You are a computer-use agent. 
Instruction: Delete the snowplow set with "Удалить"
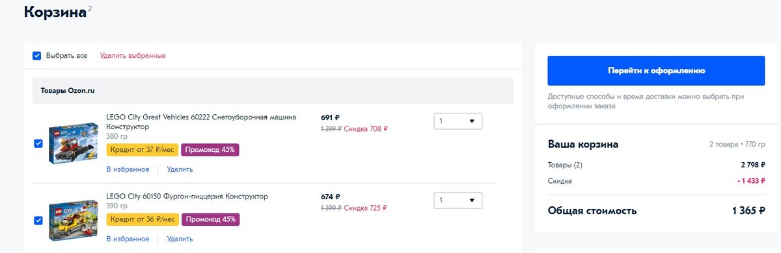(180, 169)
